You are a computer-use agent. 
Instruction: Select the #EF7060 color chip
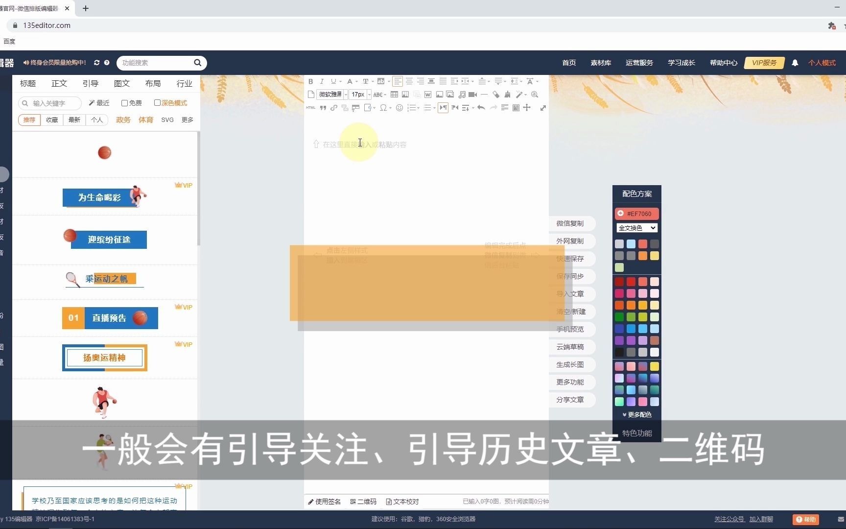(636, 214)
